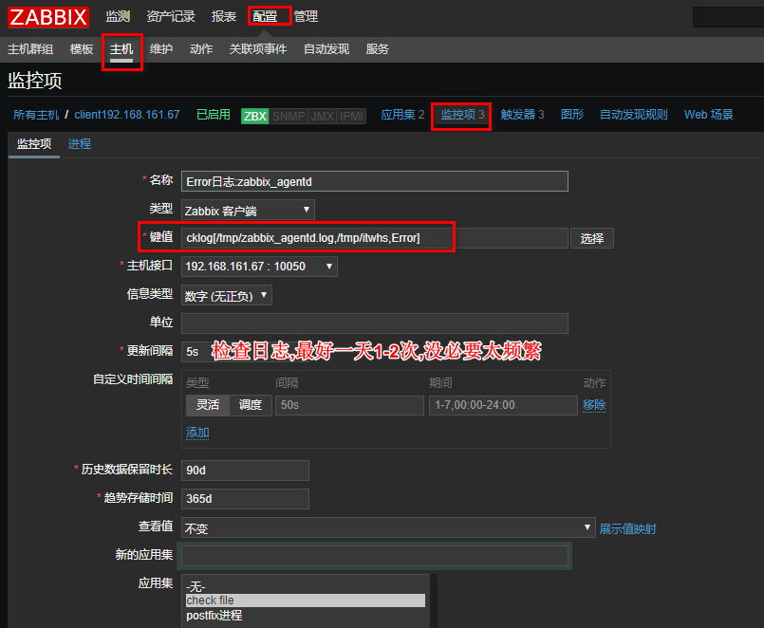The height and width of the screenshot is (628, 764).
Task: Select the 调度 interval type
Action: point(251,405)
